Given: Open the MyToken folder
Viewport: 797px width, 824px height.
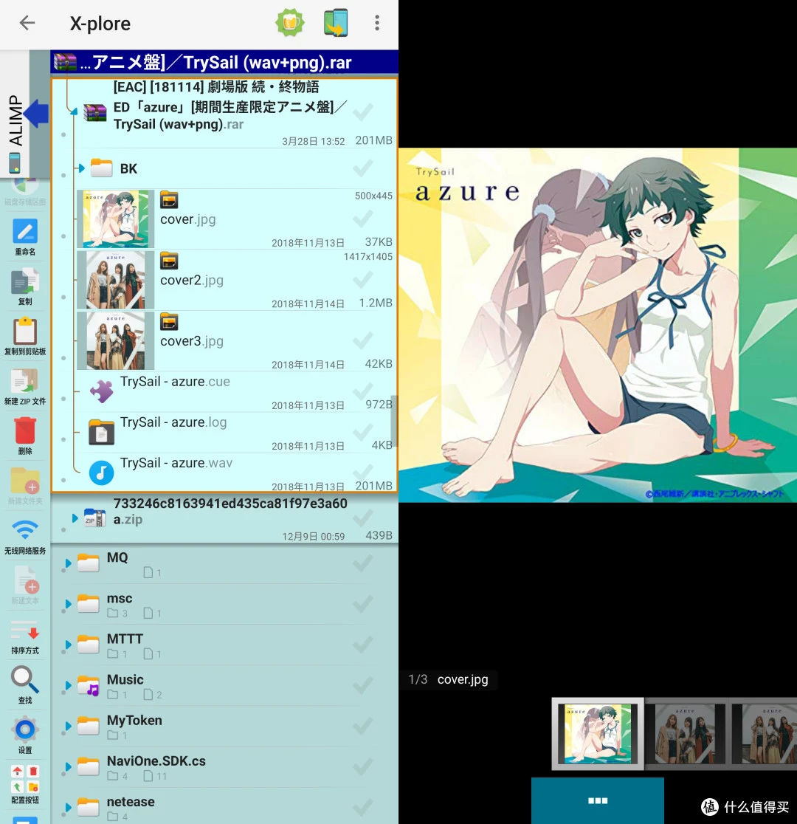Looking at the screenshot, I should (224, 727).
